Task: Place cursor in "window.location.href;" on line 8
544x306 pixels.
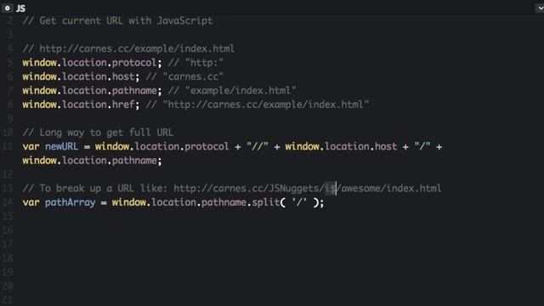Action: click(81, 105)
